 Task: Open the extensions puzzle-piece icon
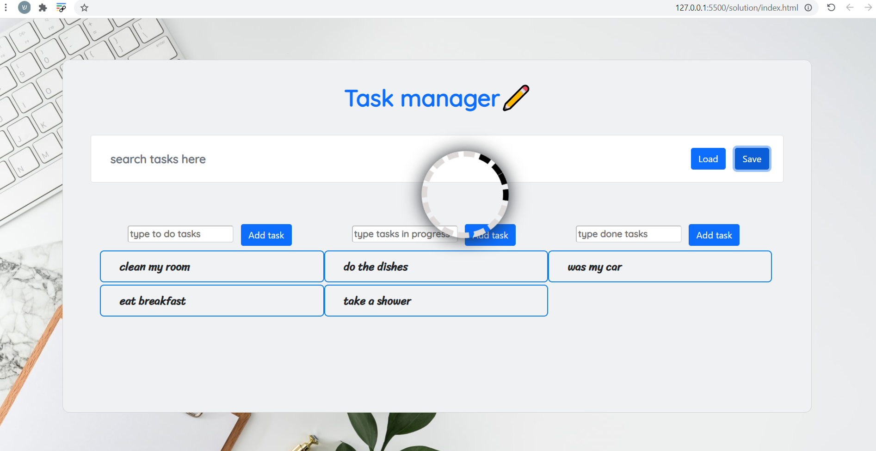pos(43,7)
